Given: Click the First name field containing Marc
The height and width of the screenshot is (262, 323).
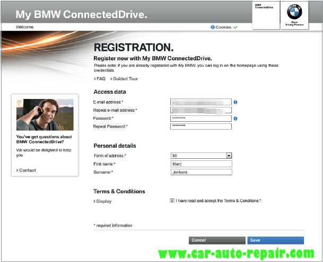Looking at the screenshot, I should coord(201,164).
